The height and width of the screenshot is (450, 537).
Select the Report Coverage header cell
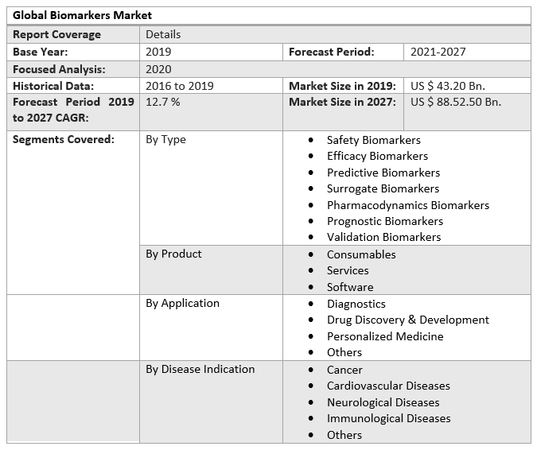[56, 34]
